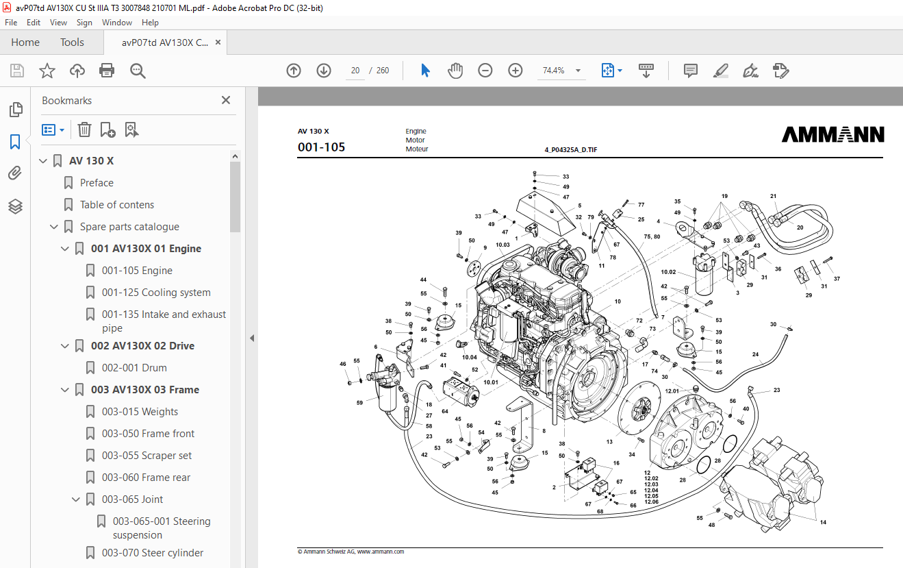Open the attachments paperclip panel
903x568 pixels.
click(x=15, y=174)
